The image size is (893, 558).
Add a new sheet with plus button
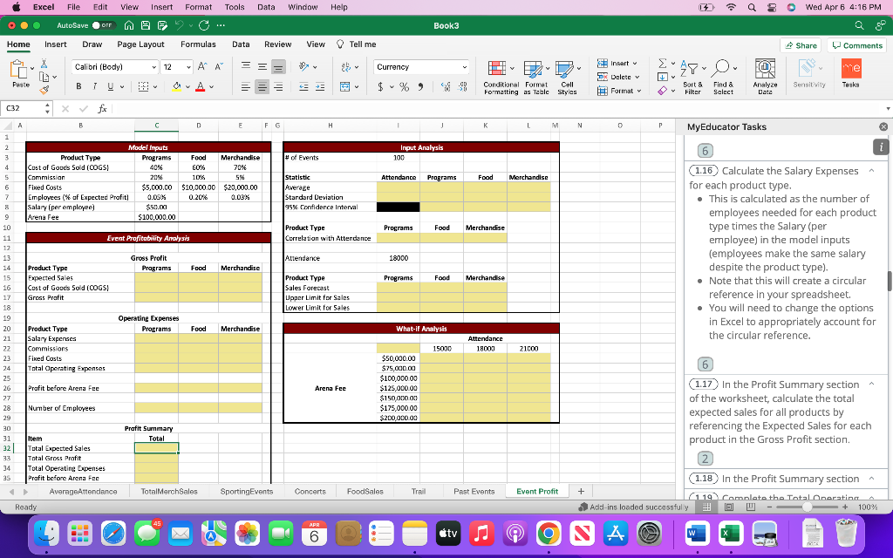(x=581, y=492)
